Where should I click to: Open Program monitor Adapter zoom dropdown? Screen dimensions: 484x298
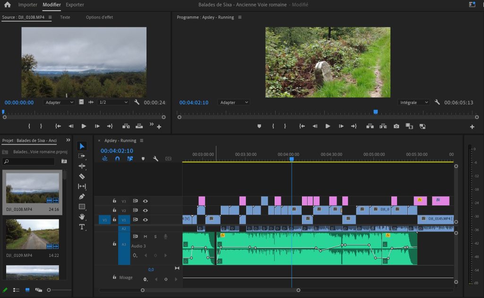coord(233,103)
